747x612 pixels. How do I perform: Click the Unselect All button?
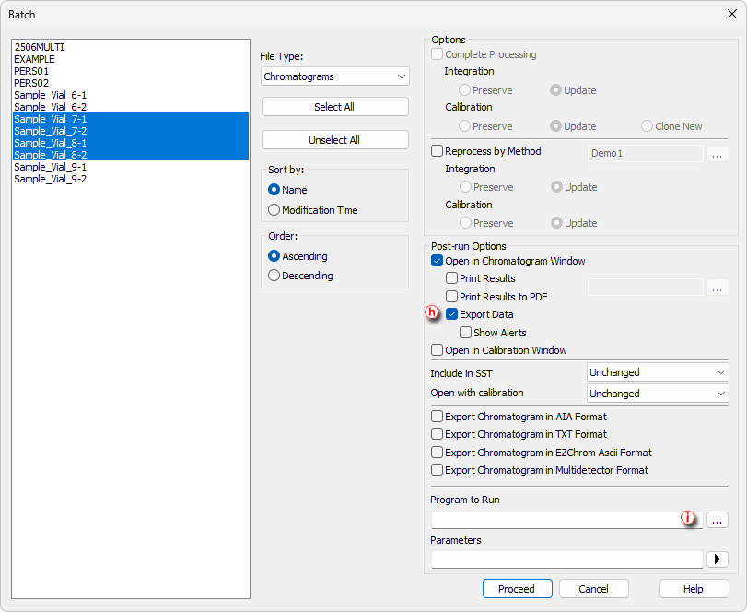(x=335, y=140)
